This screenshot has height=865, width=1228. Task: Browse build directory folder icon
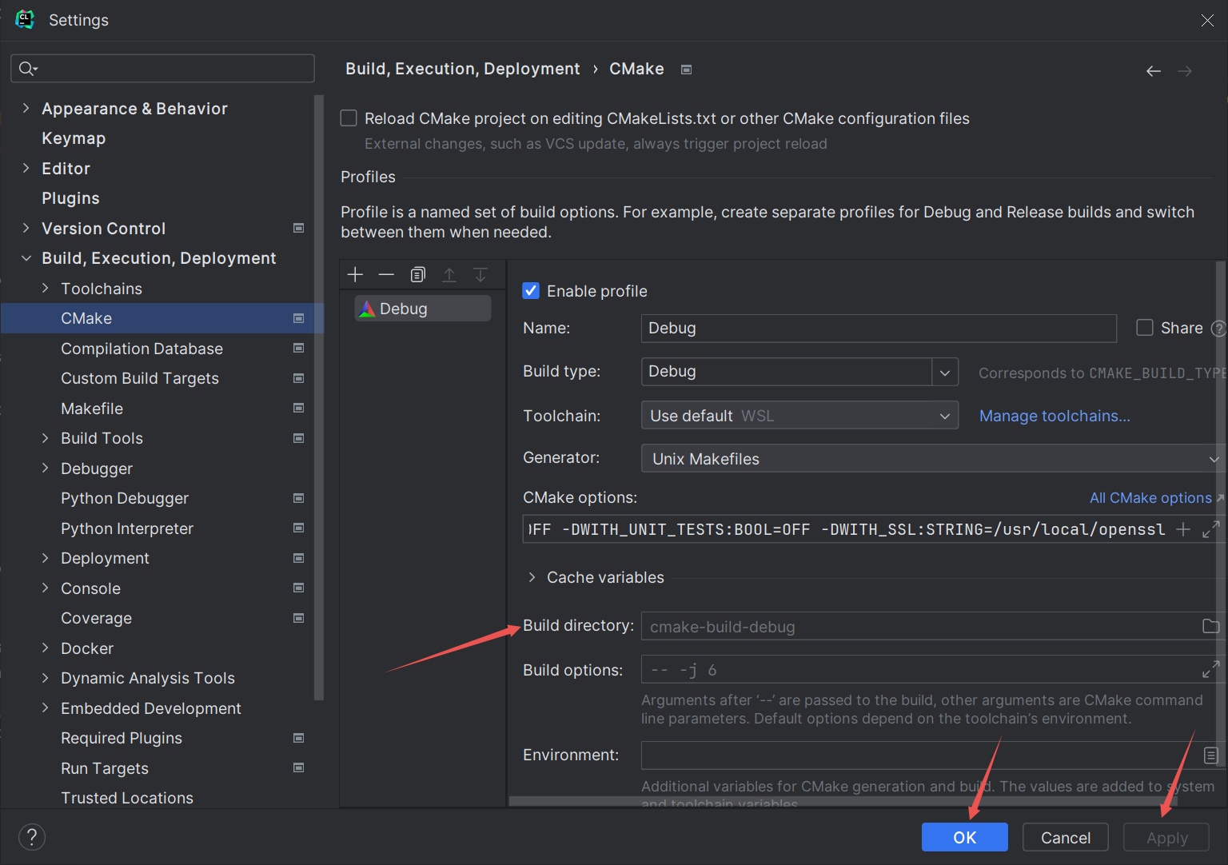1210,626
